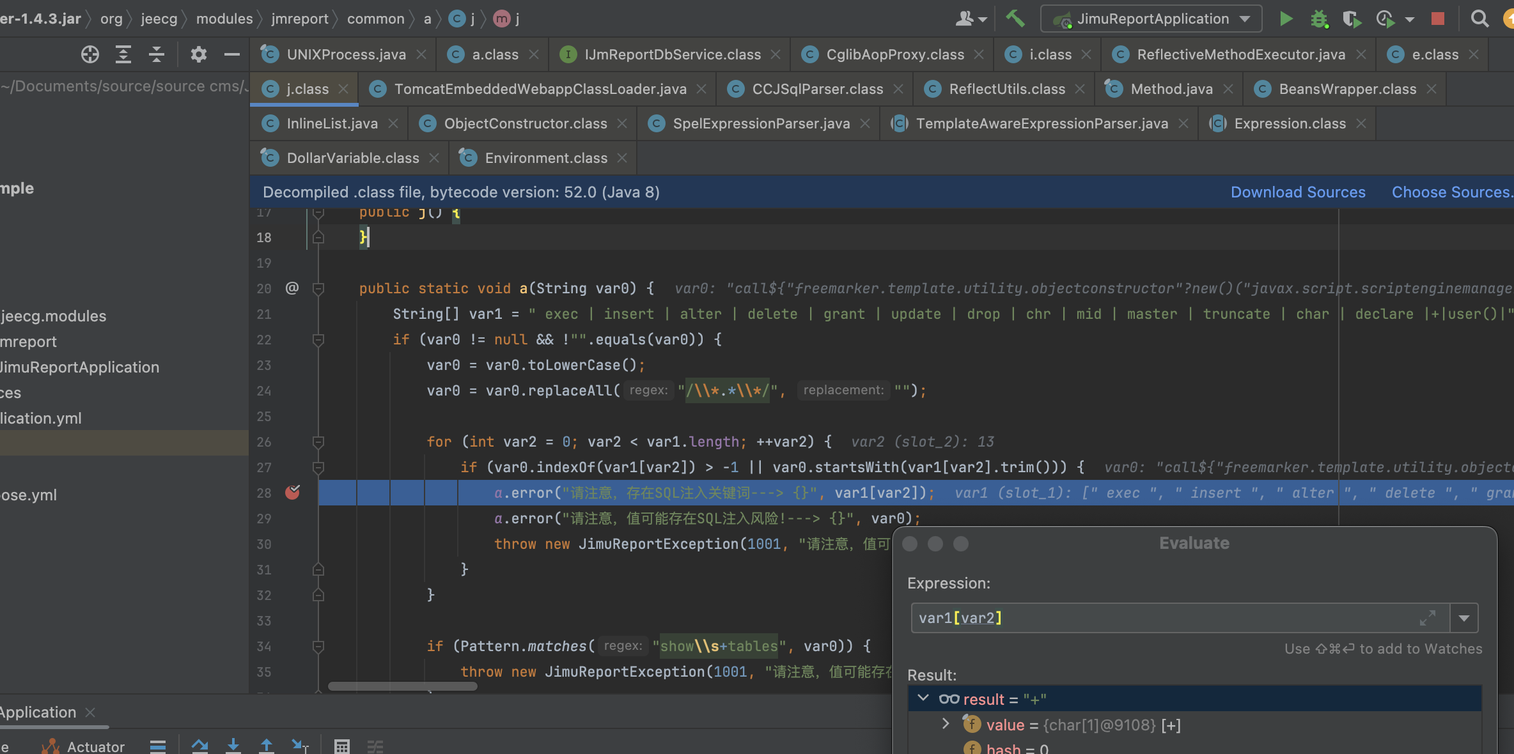Collapse the result node in Evaluate dialog
Screen dimensions: 1514x754
pos(923,698)
